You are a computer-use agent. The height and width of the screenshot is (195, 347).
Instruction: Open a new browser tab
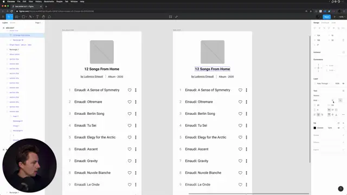coord(46,6)
